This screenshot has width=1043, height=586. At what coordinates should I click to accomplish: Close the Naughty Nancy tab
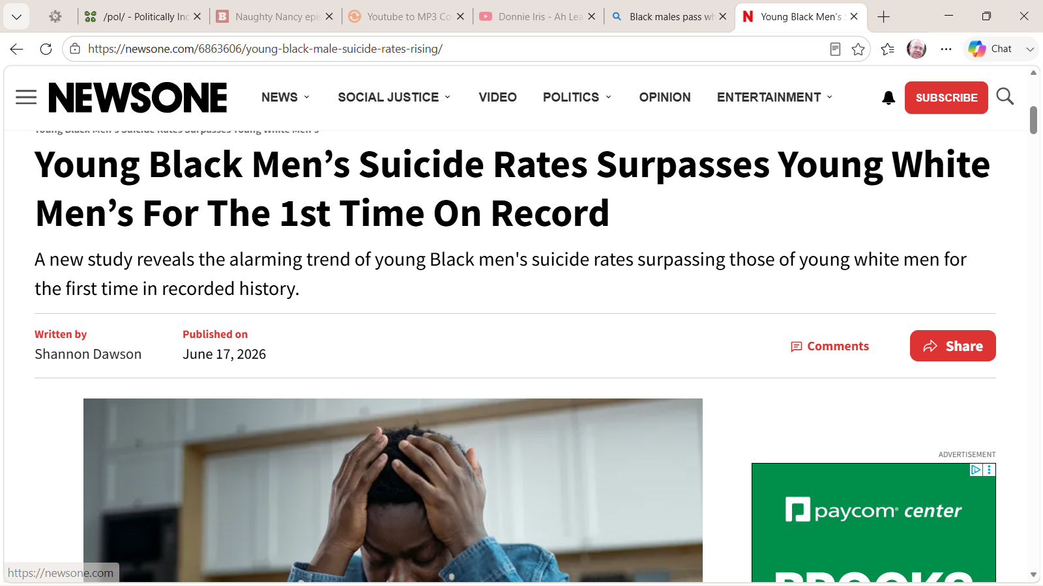[329, 17]
